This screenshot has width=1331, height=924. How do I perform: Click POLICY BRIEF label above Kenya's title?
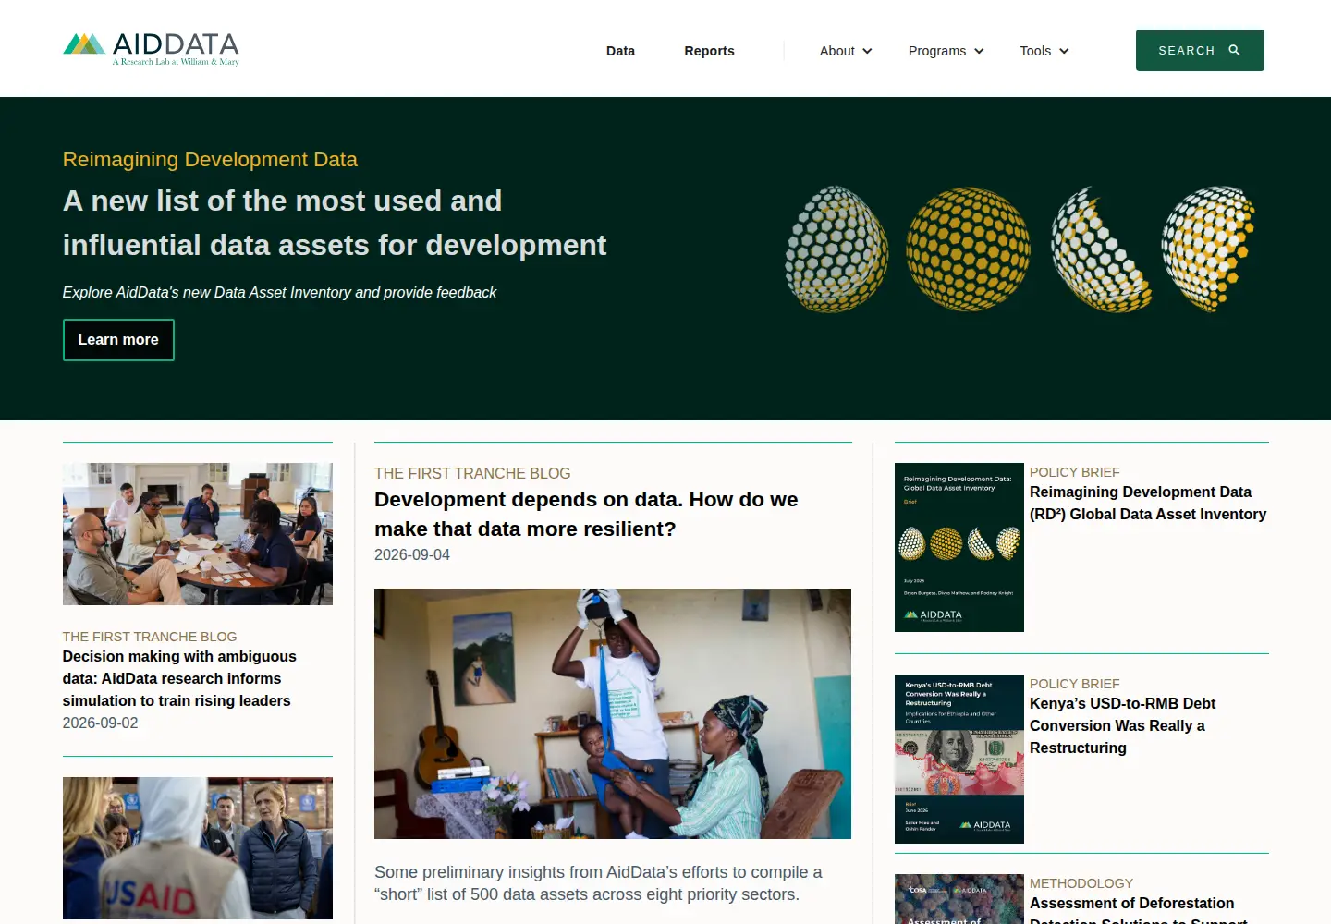[1075, 684]
